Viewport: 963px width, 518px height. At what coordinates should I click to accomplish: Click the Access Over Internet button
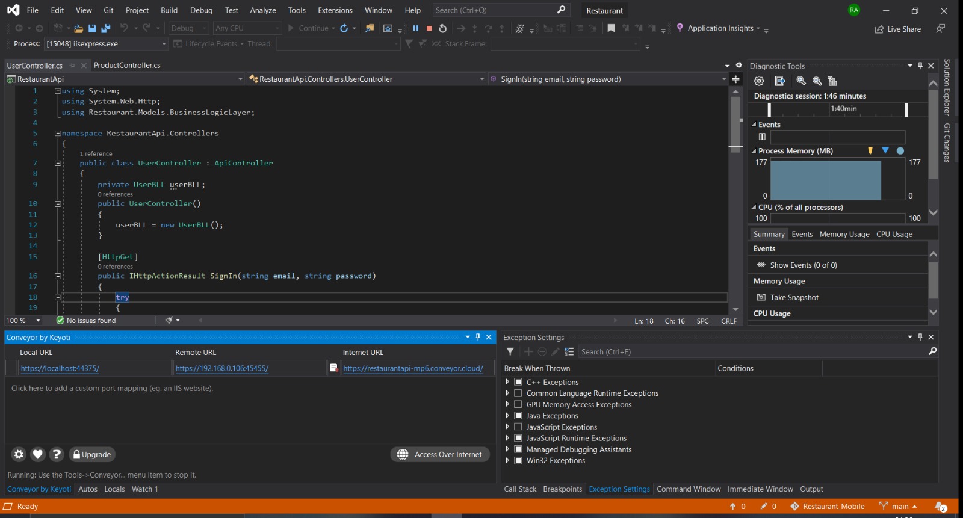pos(440,454)
